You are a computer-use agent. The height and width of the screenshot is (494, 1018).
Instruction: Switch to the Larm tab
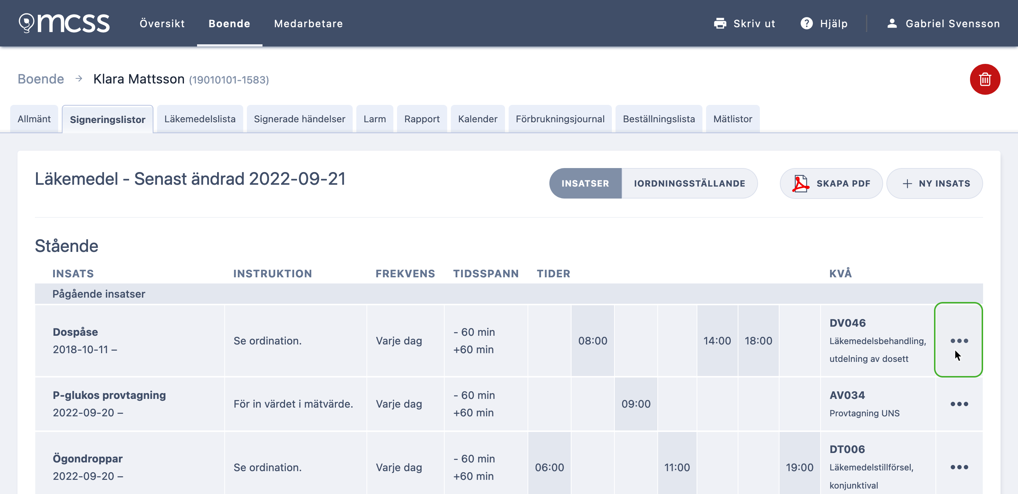point(374,119)
